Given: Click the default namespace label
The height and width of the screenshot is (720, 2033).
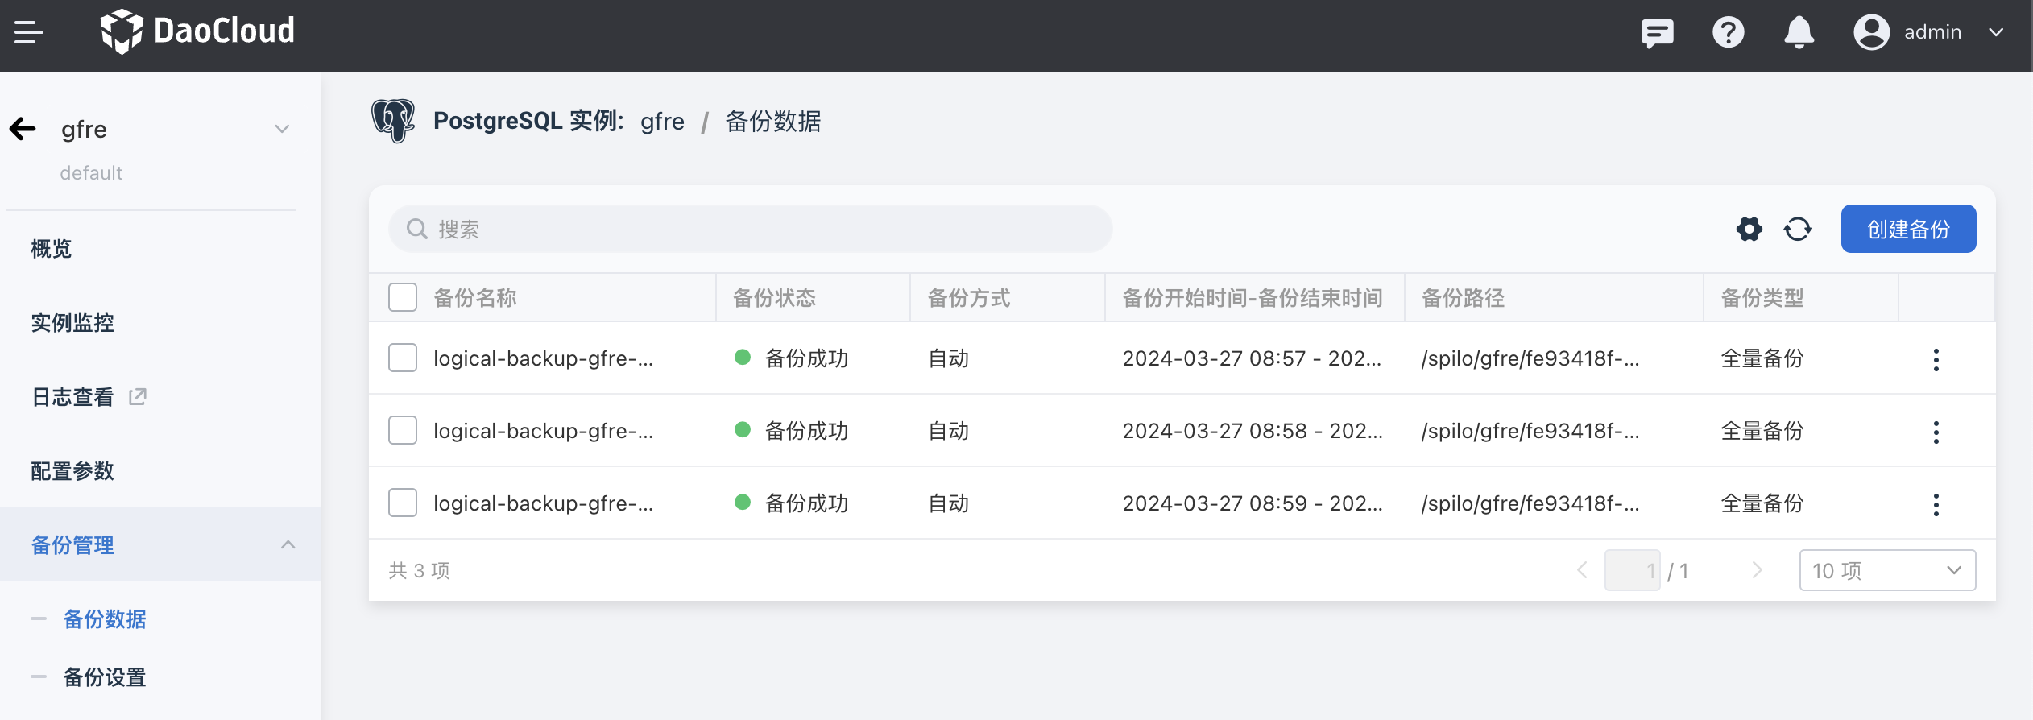Looking at the screenshot, I should 91,173.
